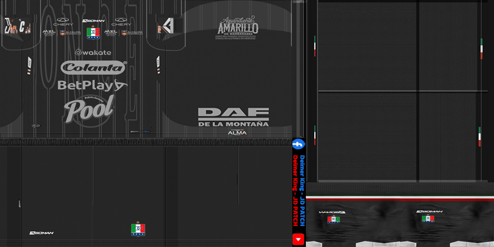Click the blue Facebook circle icon
This screenshot has height=247, width=494.
tap(298, 144)
